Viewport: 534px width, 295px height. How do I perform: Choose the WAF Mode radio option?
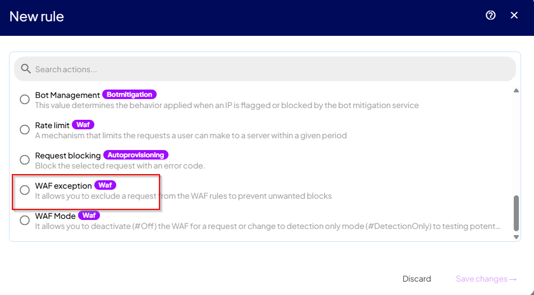click(25, 221)
